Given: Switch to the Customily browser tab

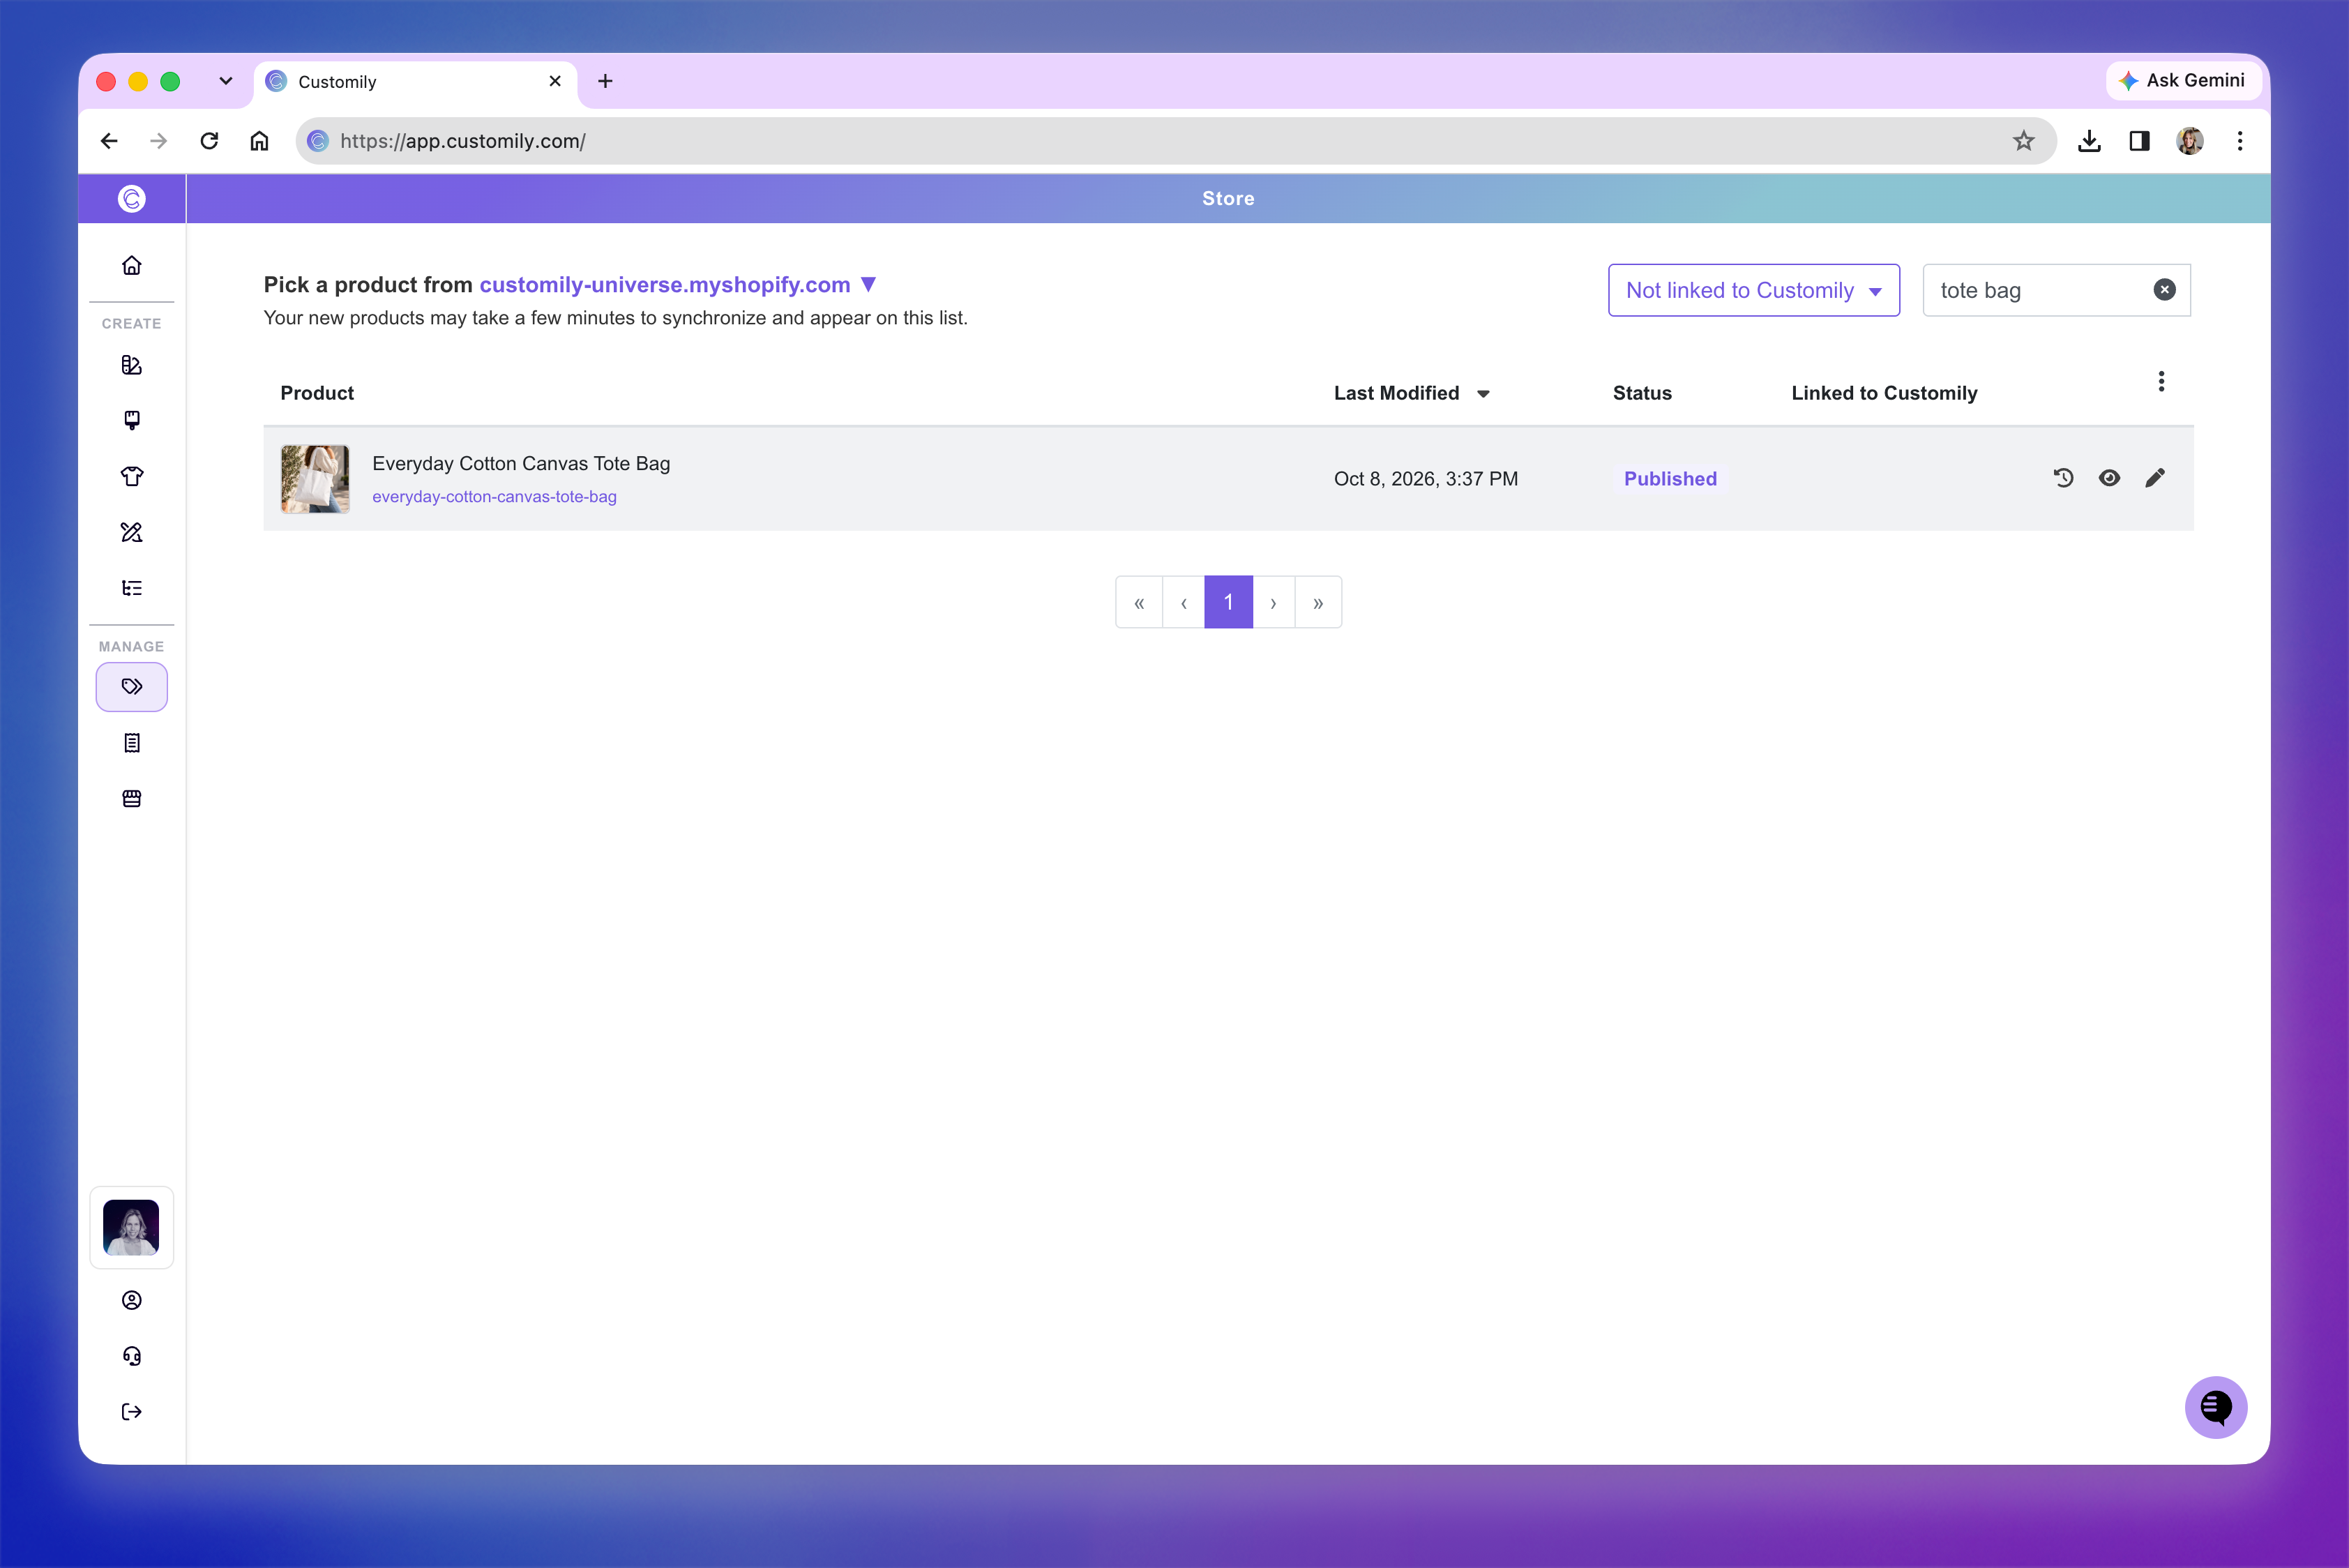Looking at the screenshot, I should click(x=416, y=82).
